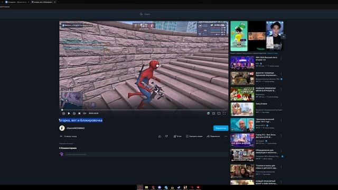338x190 pixels.
Task: Open the Minecraft-style Kompot video thumbnail
Action: (242, 94)
